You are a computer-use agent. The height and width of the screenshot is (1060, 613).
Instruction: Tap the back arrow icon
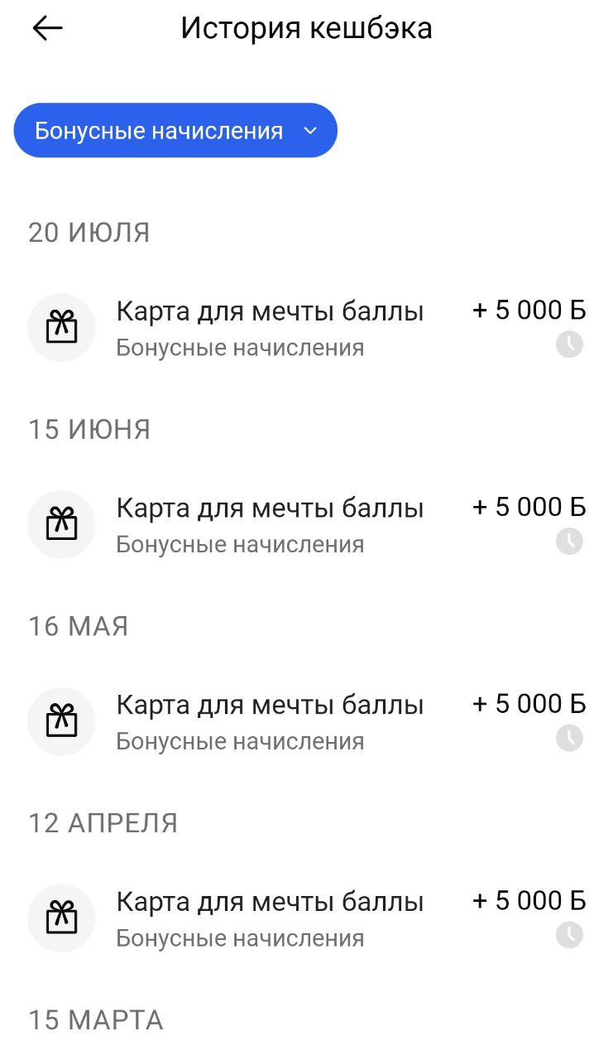click(x=47, y=28)
